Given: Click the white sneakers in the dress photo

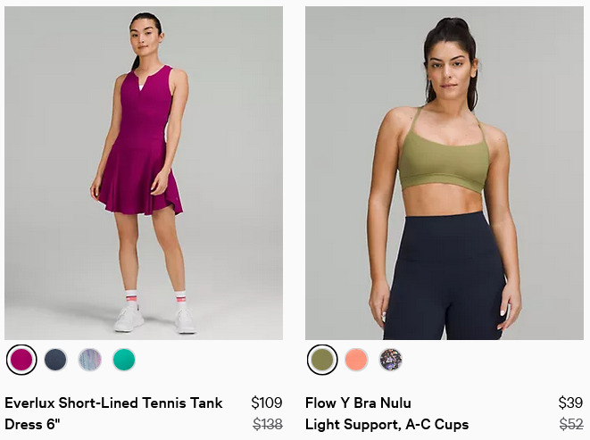Looking at the screenshot, I should point(155,320).
